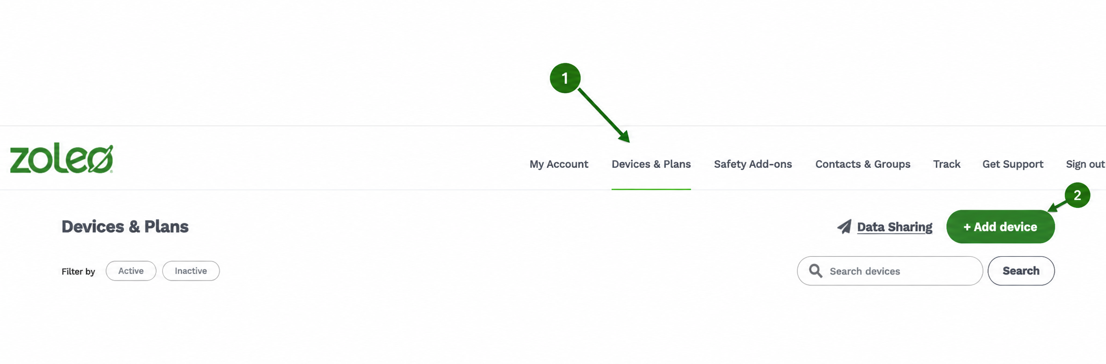Click the paper plane Data Sharing icon
Image resolution: width=1106 pixels, height=364 pixels.
(844, 226)
